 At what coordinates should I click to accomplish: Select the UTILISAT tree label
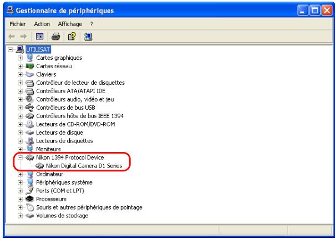pyautogui.click(x=38, y=49)
